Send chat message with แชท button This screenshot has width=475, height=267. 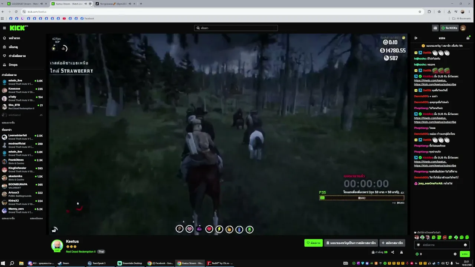(465, 254)
